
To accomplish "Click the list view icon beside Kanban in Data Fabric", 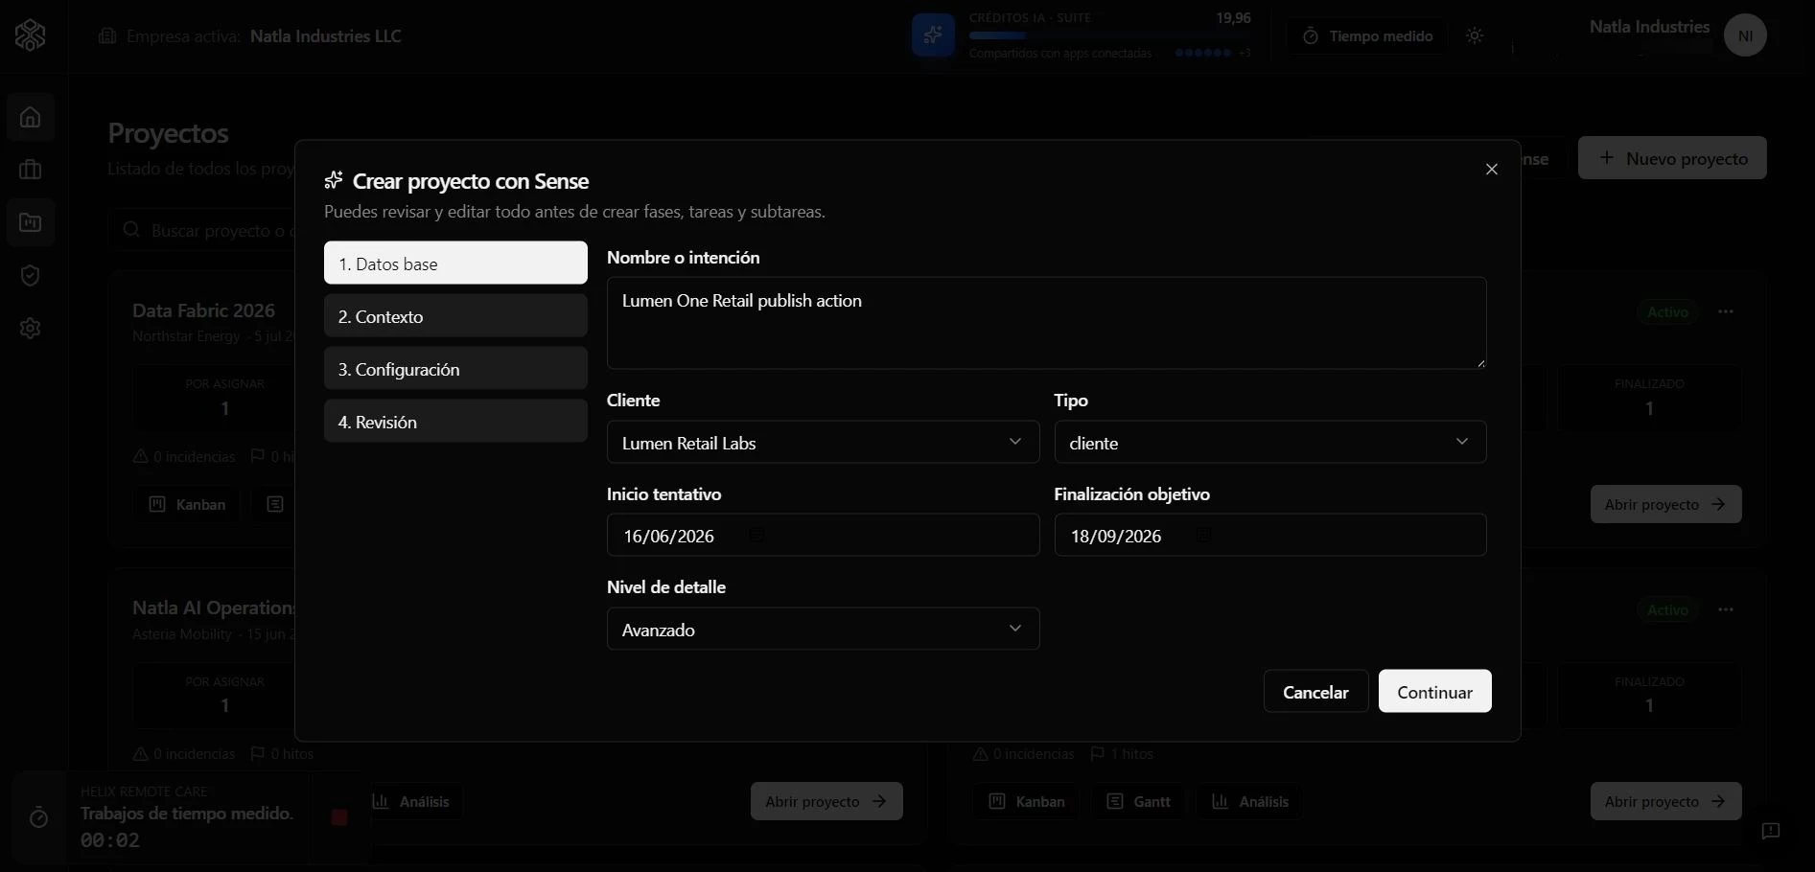I will click(275, 504).
